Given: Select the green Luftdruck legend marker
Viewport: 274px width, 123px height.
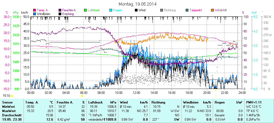Looking at the screenshot, I should coord(85,10).
